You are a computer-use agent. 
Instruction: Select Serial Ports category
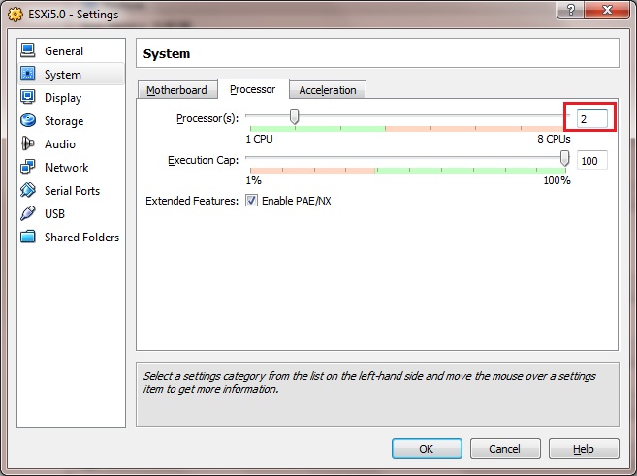coord(72,190)
